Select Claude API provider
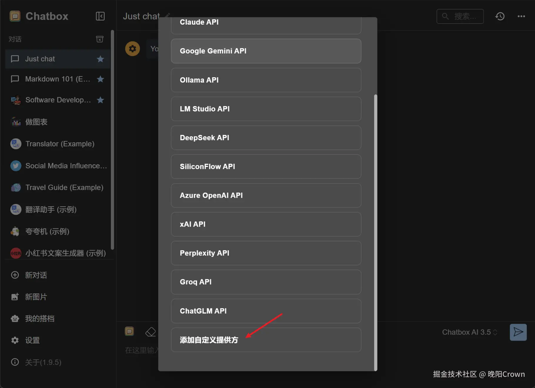The width and height of the screenshot is (535, 388). click(266, 26)
